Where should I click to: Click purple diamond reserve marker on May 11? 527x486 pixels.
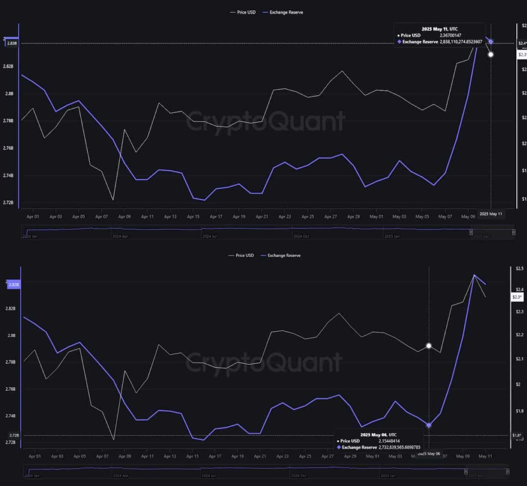(491, 42)
